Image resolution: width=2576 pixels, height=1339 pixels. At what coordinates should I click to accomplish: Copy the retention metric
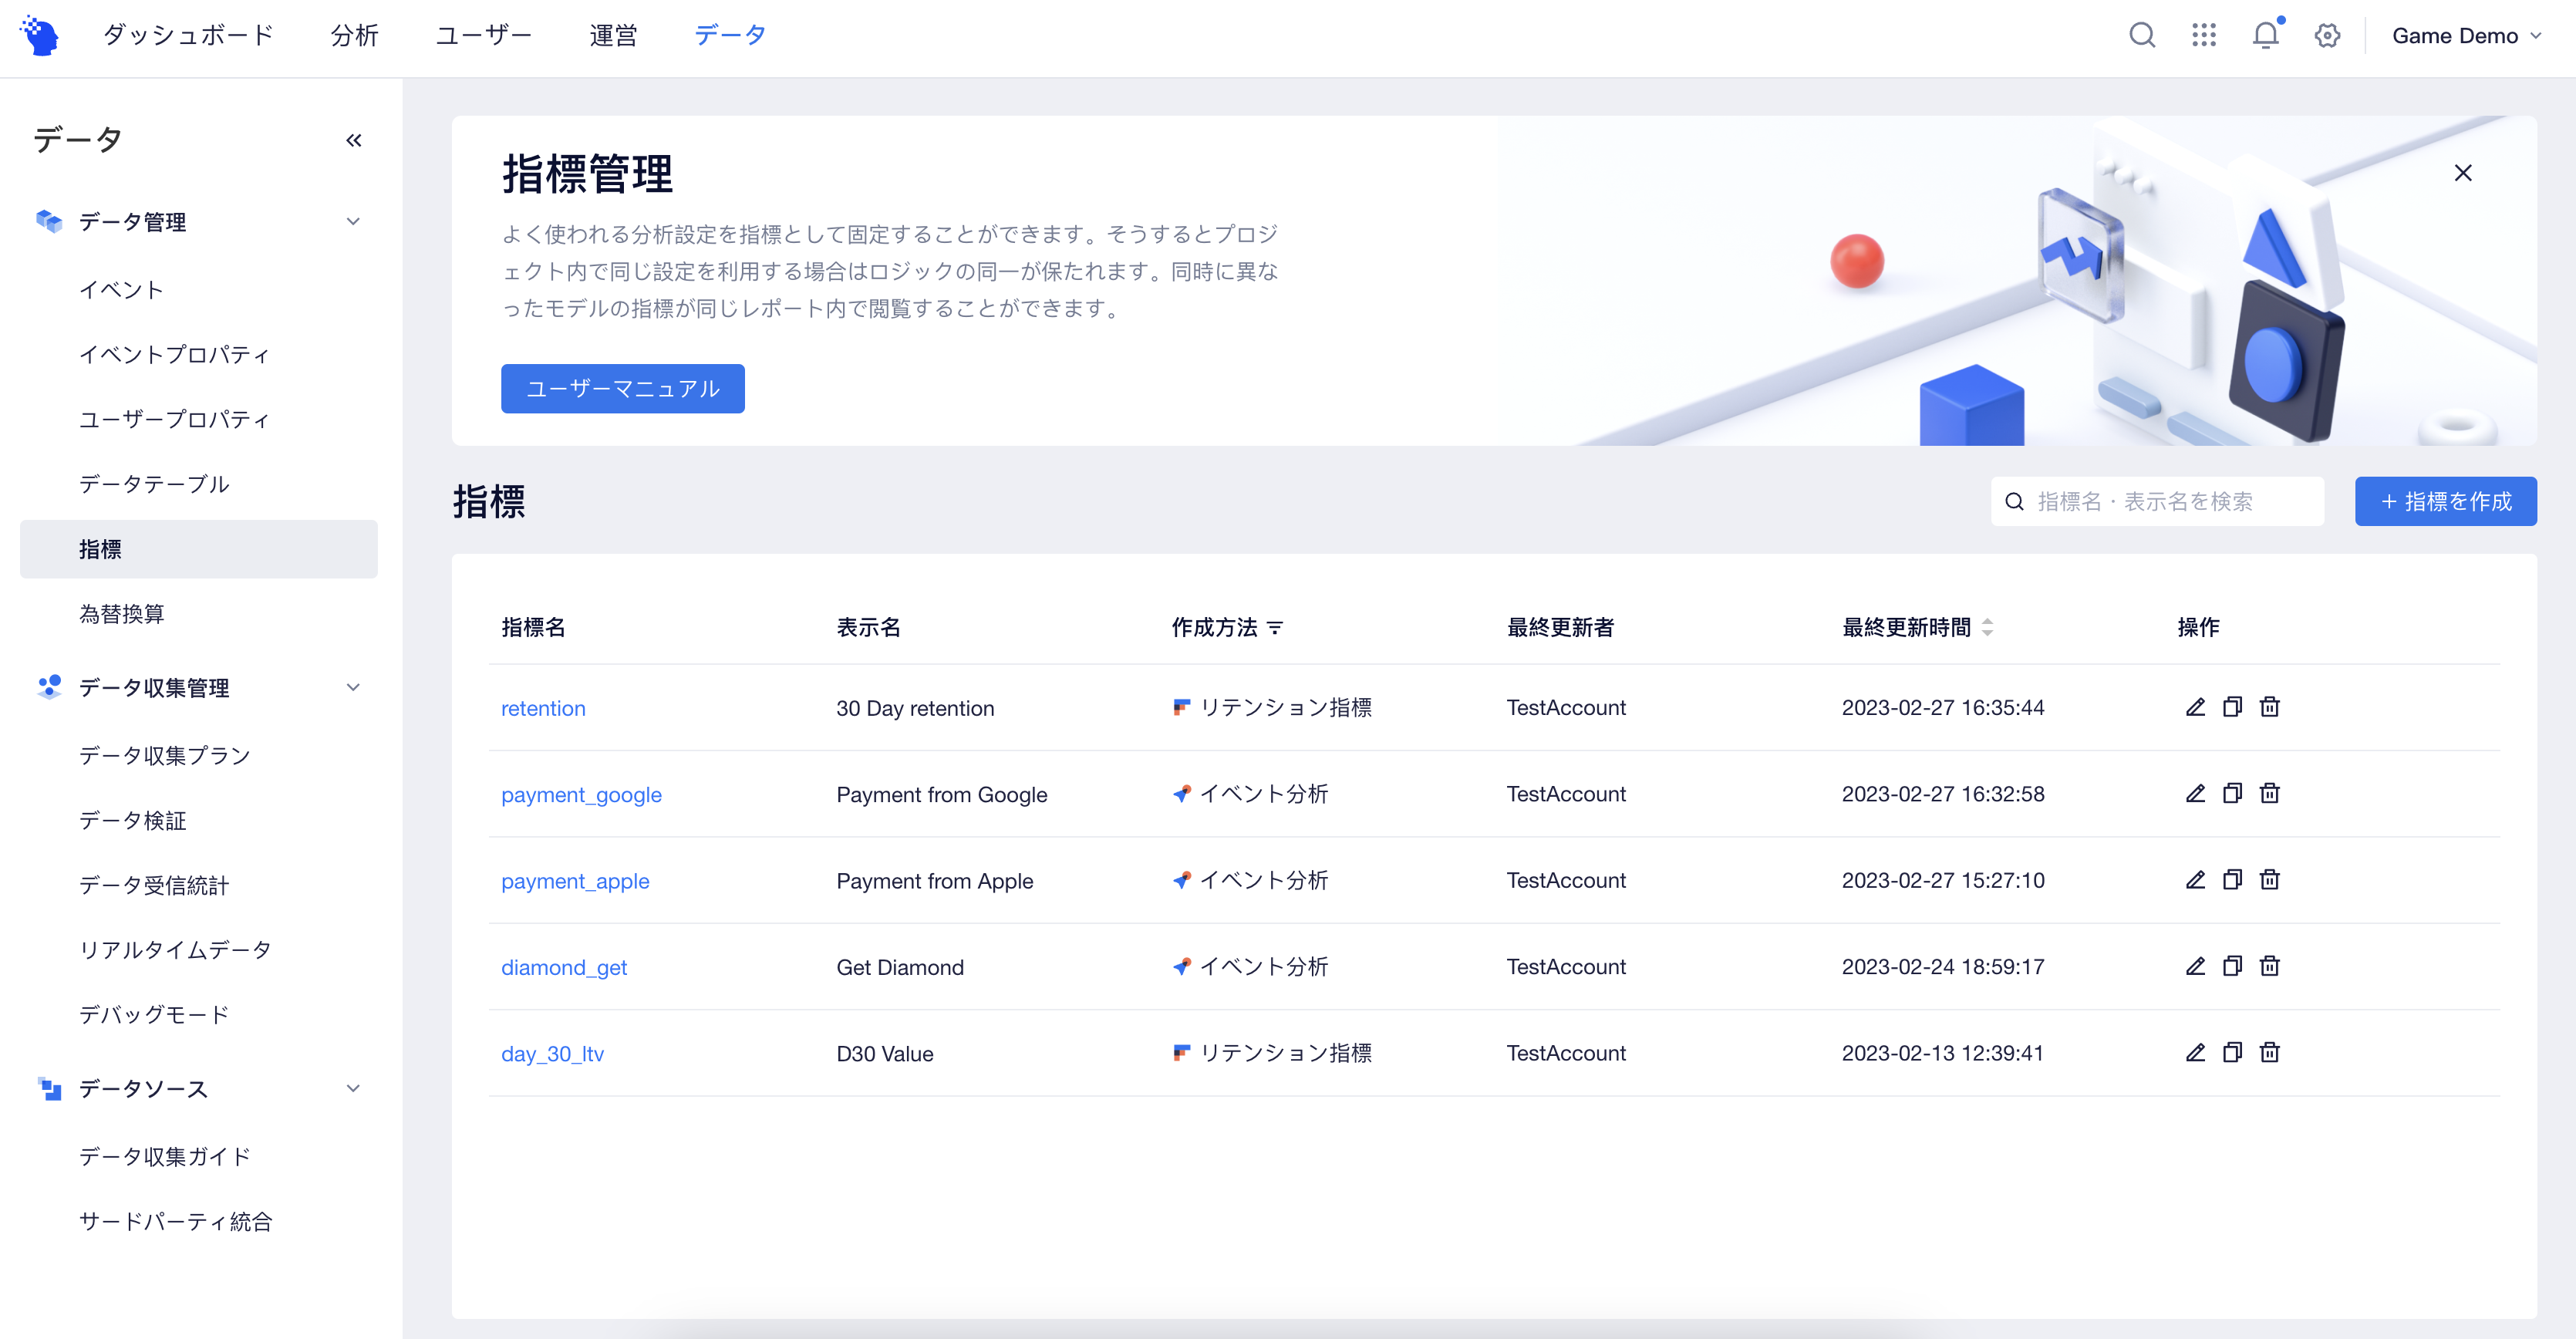pos(2232,708)
